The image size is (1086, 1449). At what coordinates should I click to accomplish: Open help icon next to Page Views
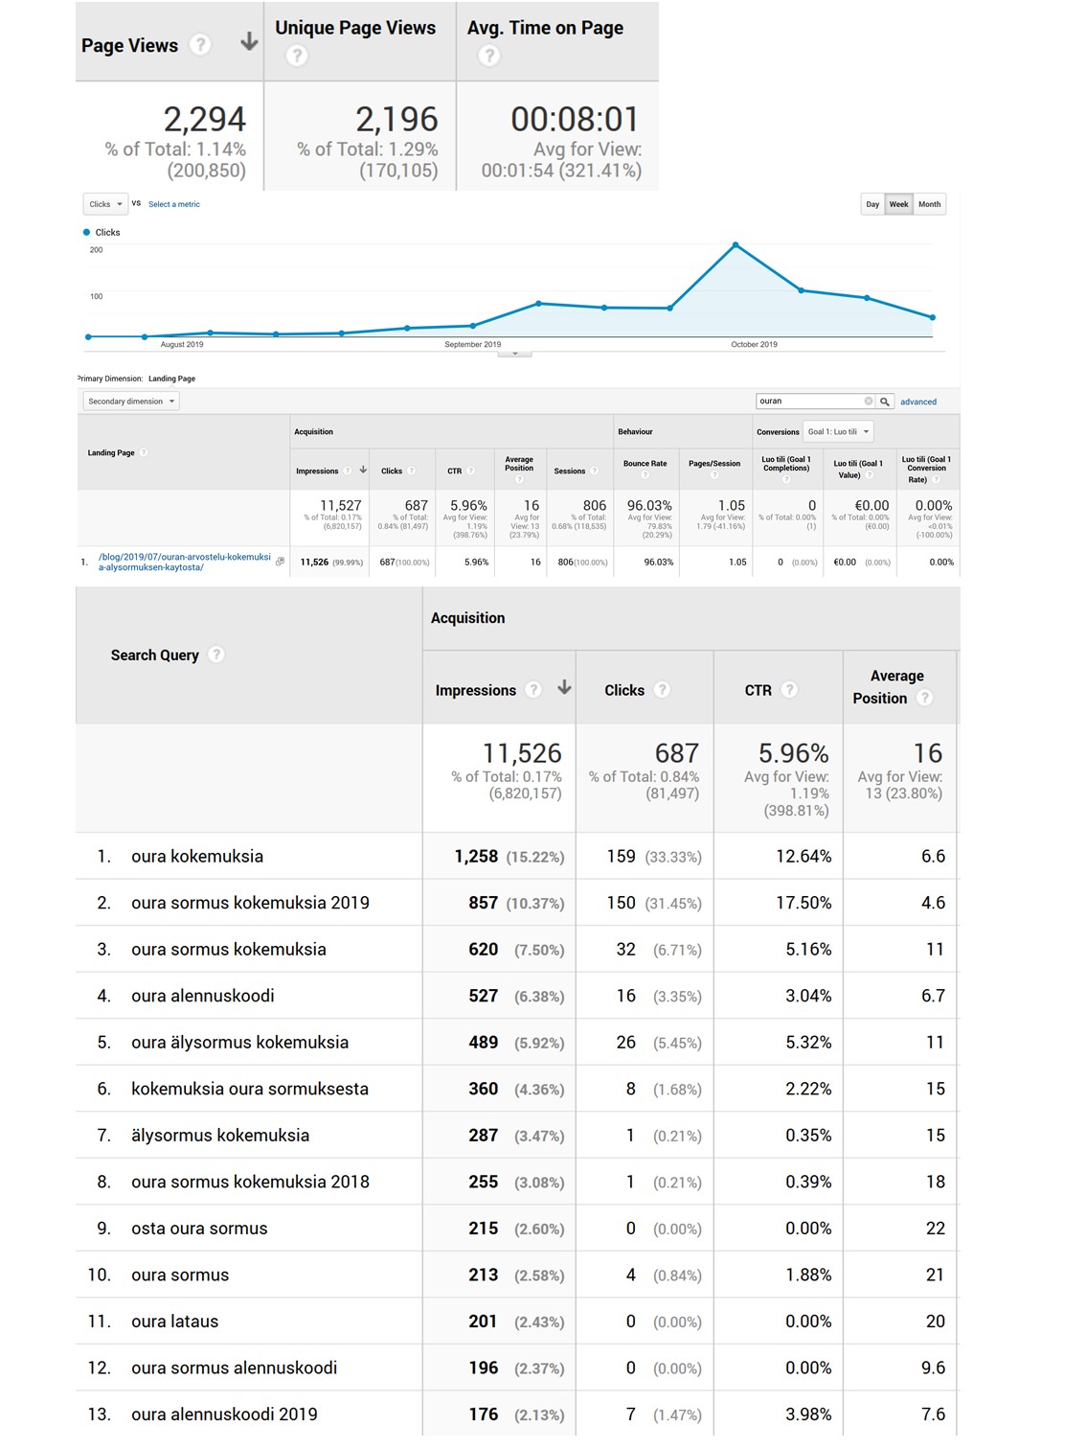pyautogui.click(x=199, y=44)
